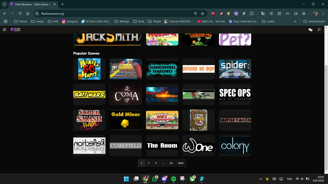The width and height of the screenshot is (328, 184).
Task: Open Gold Miner game thumbnail
Action: [126, 120]
